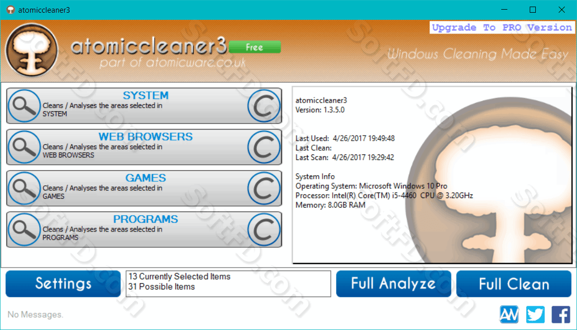Select the GAMES category heading

coord(146,178)
